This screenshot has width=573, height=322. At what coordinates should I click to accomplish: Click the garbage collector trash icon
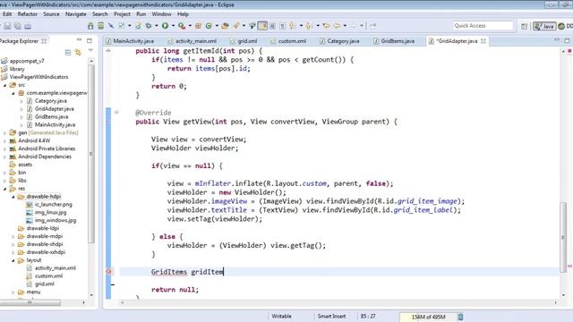pos(460,317)
